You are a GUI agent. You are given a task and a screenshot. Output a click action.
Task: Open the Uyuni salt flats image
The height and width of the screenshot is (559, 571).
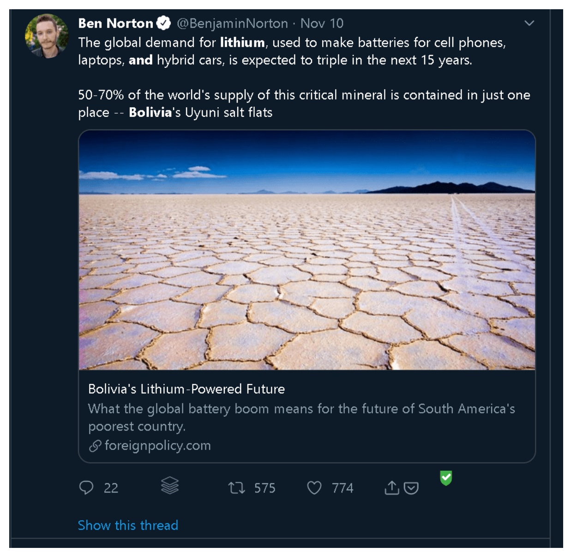pos(307,250)
